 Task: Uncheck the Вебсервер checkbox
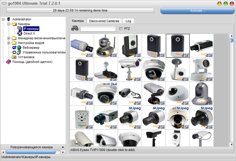coord(14,48)
